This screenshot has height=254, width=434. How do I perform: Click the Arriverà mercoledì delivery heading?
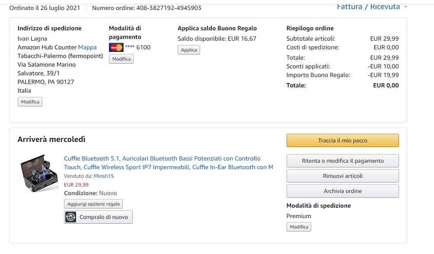click(51, 139)
